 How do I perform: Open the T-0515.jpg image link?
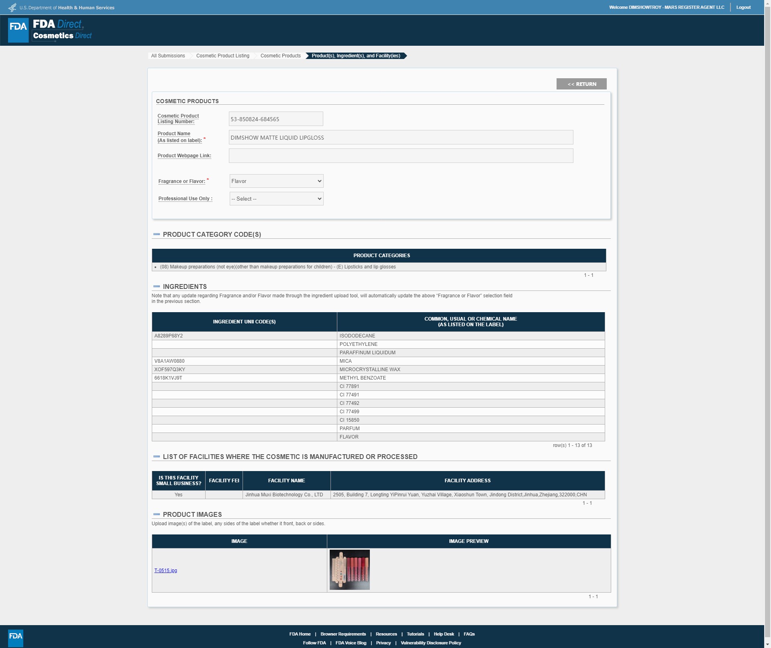[165, 571]
